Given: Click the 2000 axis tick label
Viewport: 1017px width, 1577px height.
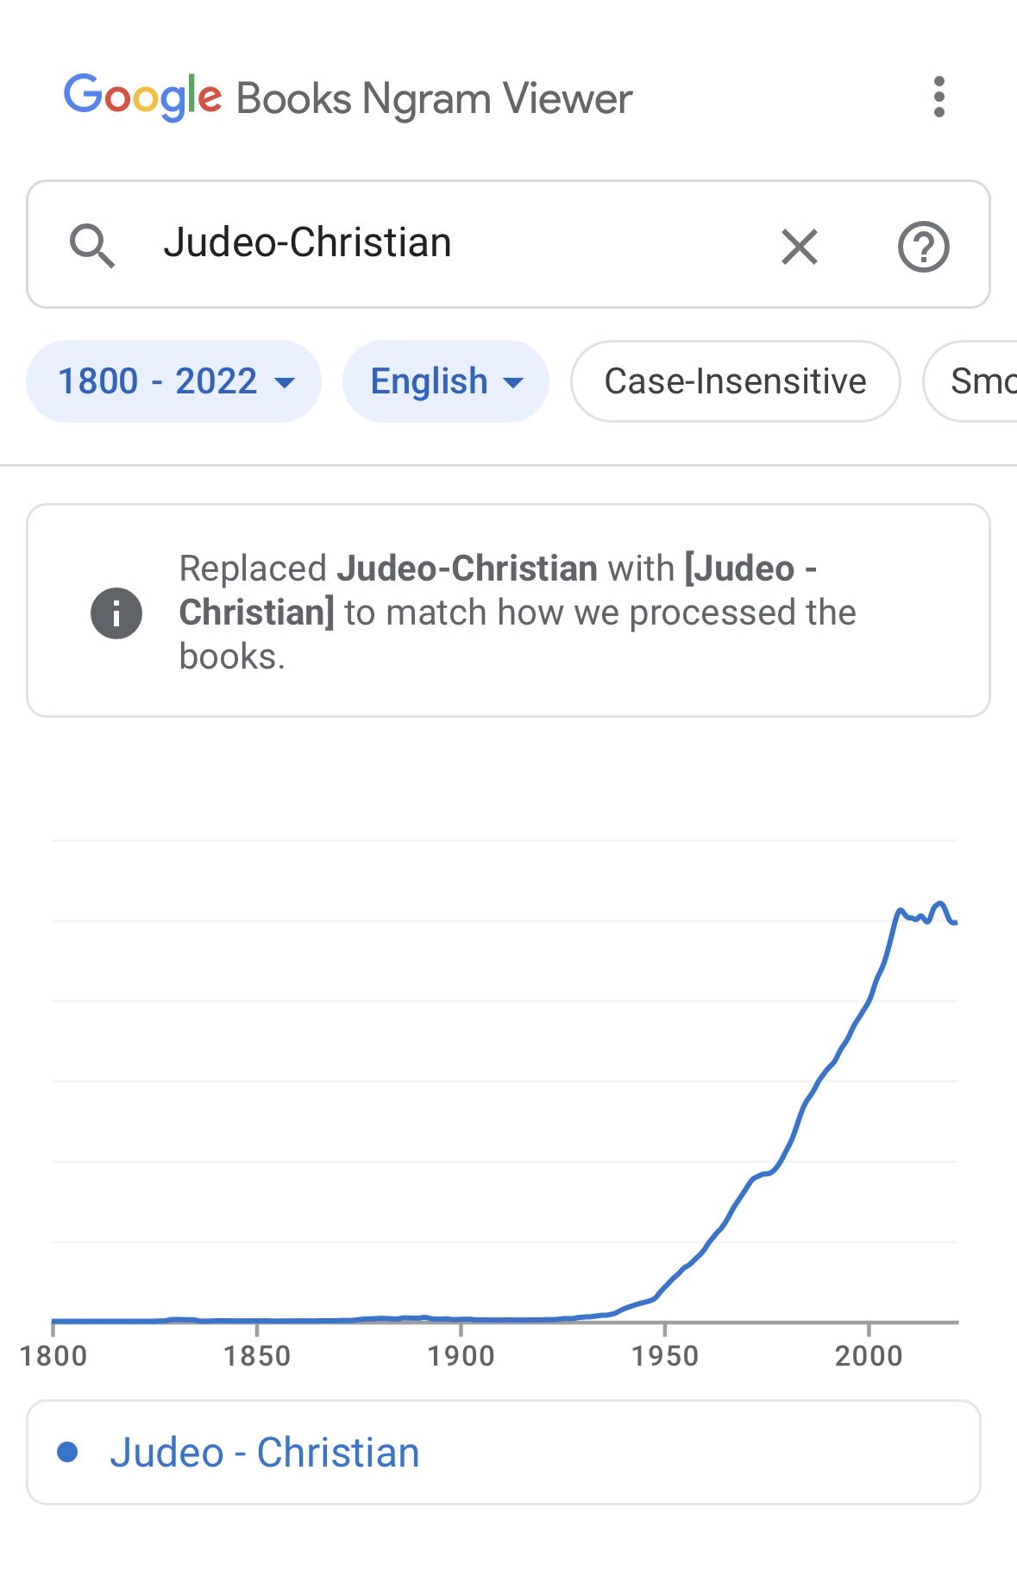Looking at the screenshot, I should (869, 1356).
